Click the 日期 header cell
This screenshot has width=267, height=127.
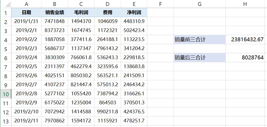coord(26,12)
